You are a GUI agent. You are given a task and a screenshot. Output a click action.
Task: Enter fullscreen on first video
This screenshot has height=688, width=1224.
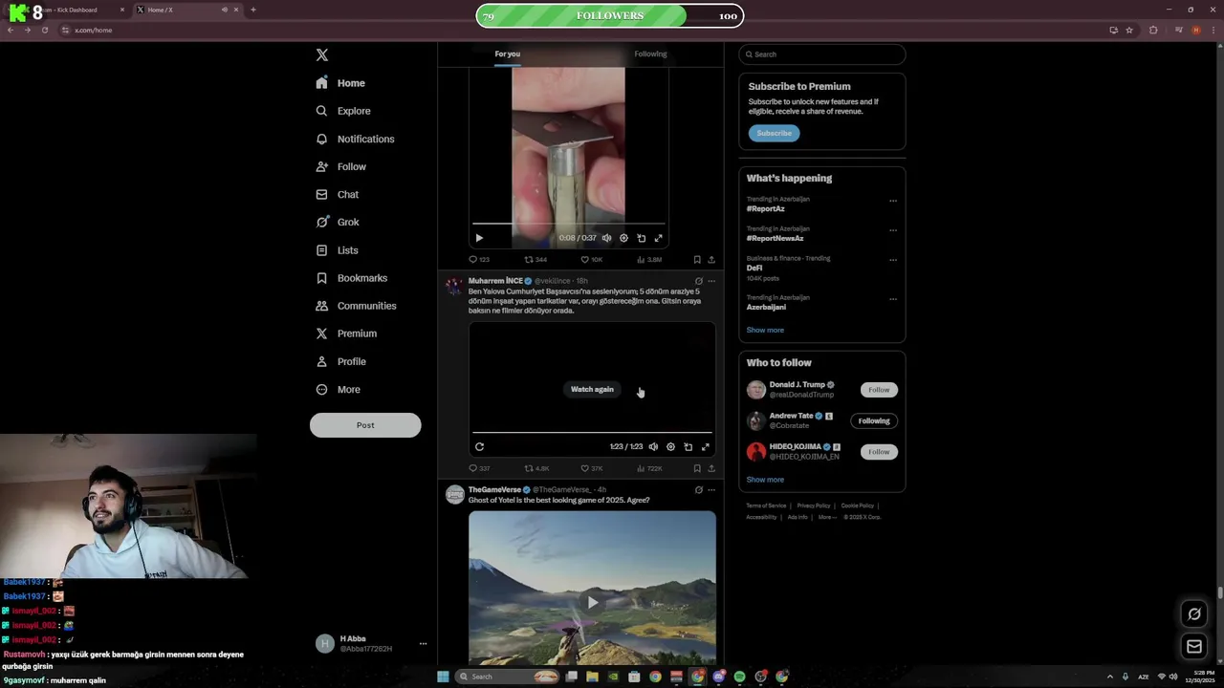click(x=658, y=238)
